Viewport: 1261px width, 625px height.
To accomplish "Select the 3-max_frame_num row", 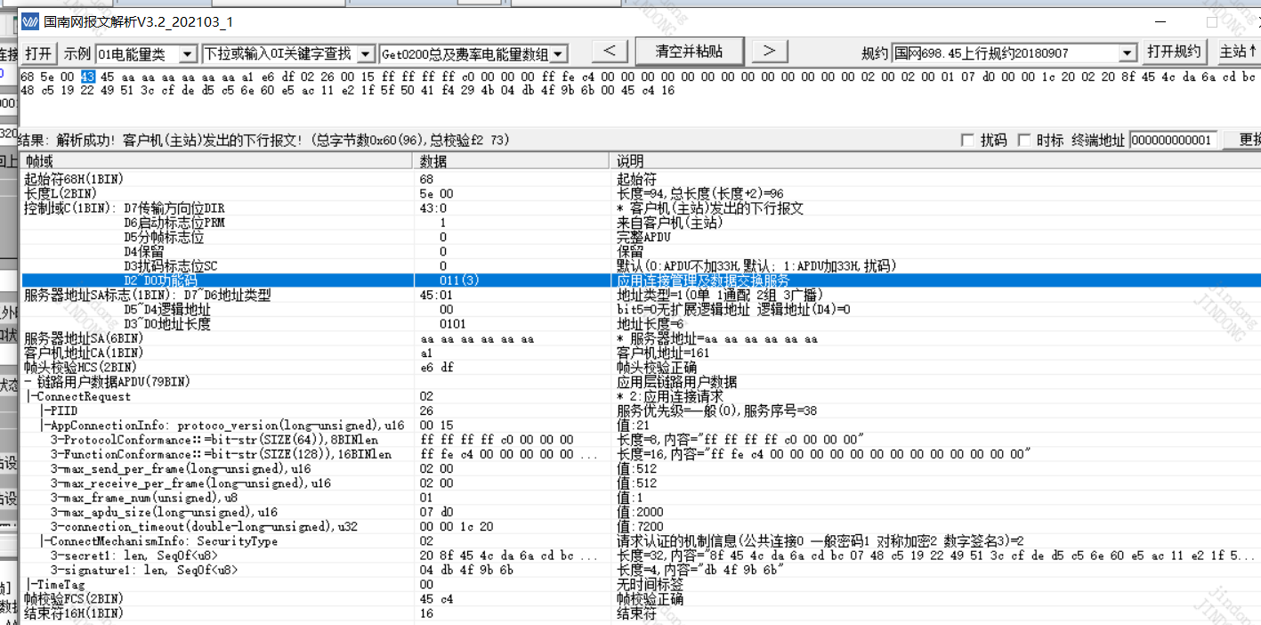I will (x=639, y=498).
